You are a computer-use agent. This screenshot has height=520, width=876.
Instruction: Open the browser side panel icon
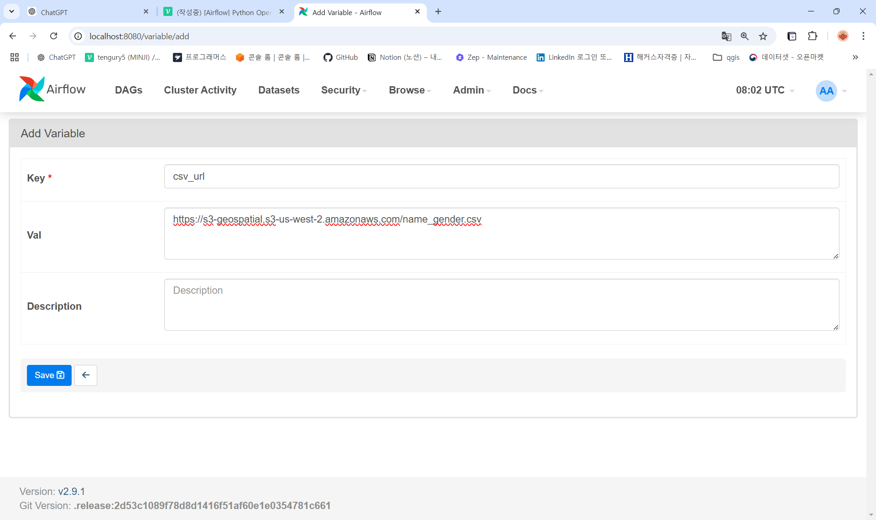point(792,36)
